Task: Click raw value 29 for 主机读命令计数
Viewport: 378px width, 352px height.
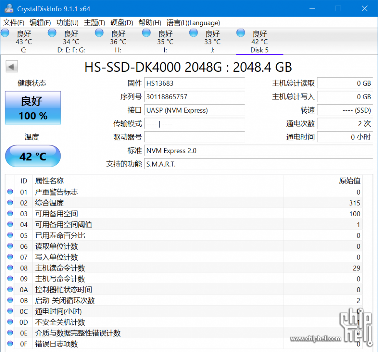Action: [x=356, y=268]
